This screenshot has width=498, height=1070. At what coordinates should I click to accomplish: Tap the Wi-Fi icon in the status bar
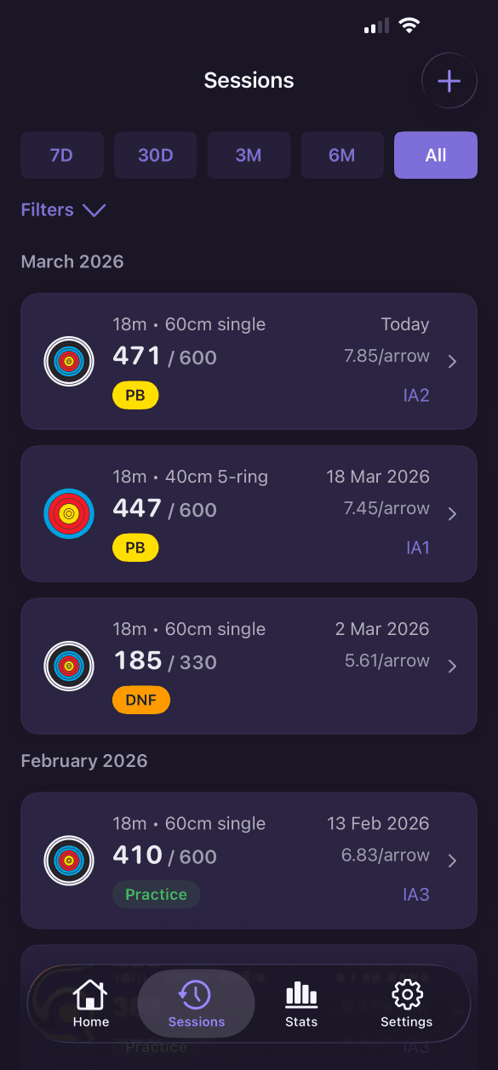[409, 26]
